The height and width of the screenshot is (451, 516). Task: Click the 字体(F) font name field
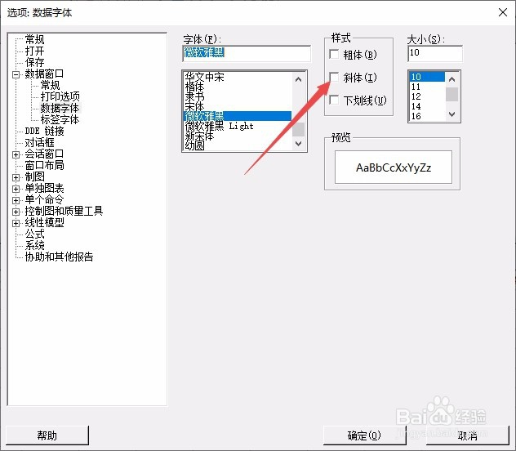247,53
